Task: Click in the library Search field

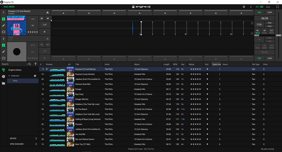Action: [13, 64]
